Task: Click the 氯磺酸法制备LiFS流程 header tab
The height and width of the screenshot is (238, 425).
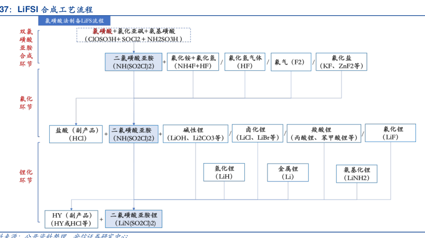Action: point(74,20)
